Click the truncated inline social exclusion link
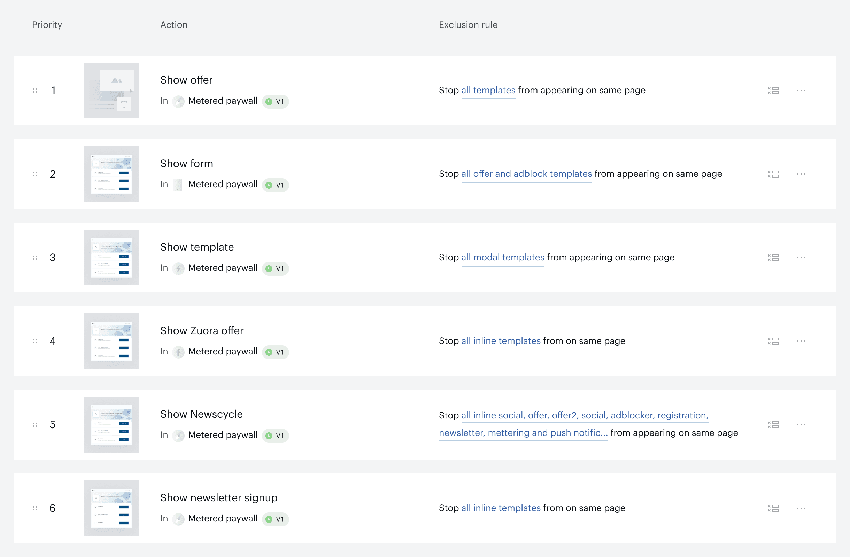This screenshot has height=557, width=850. [x=584, y=416]
